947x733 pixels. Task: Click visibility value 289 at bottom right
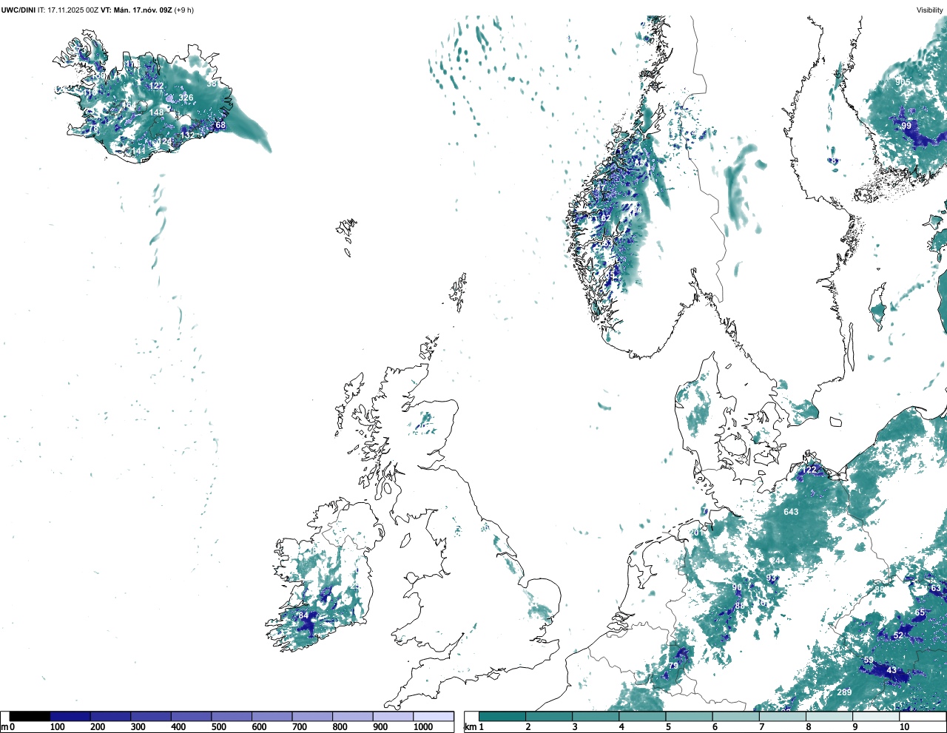[844, 692]
